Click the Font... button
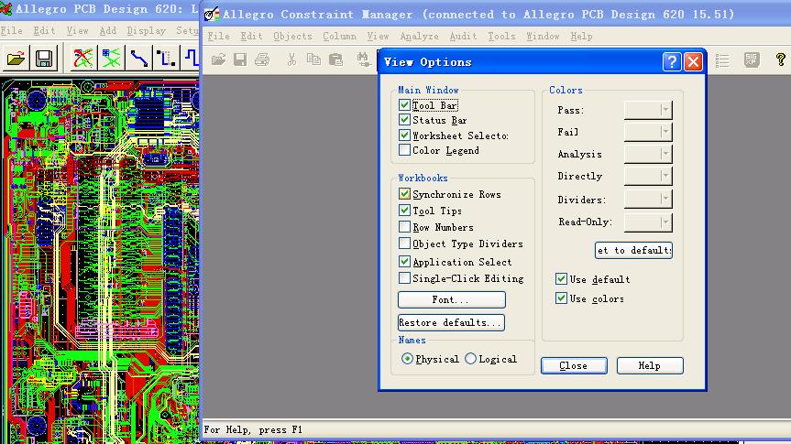This screenshot has height=444, width=791. (x=452, y=299)
